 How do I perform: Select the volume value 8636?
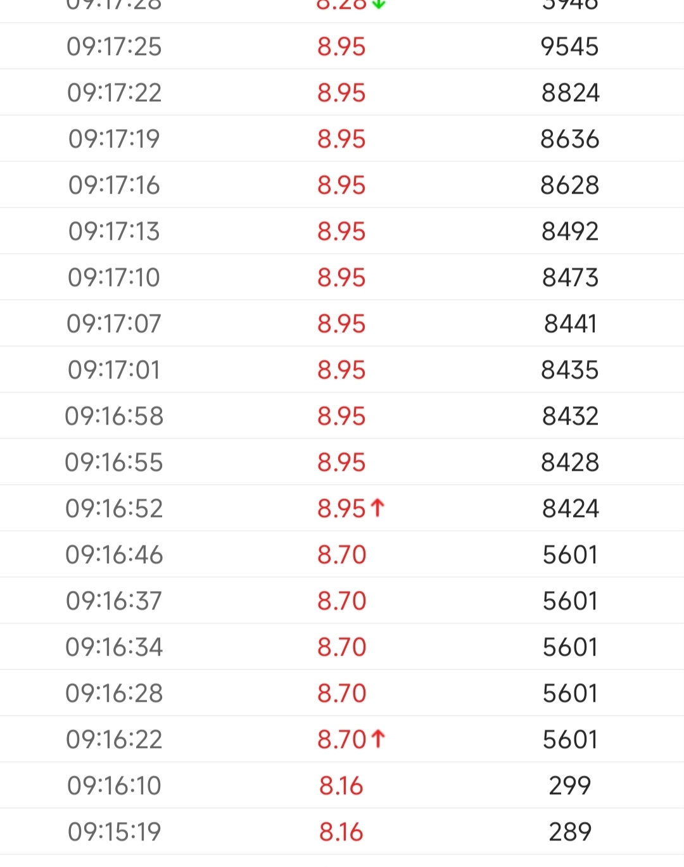(569, 139)
